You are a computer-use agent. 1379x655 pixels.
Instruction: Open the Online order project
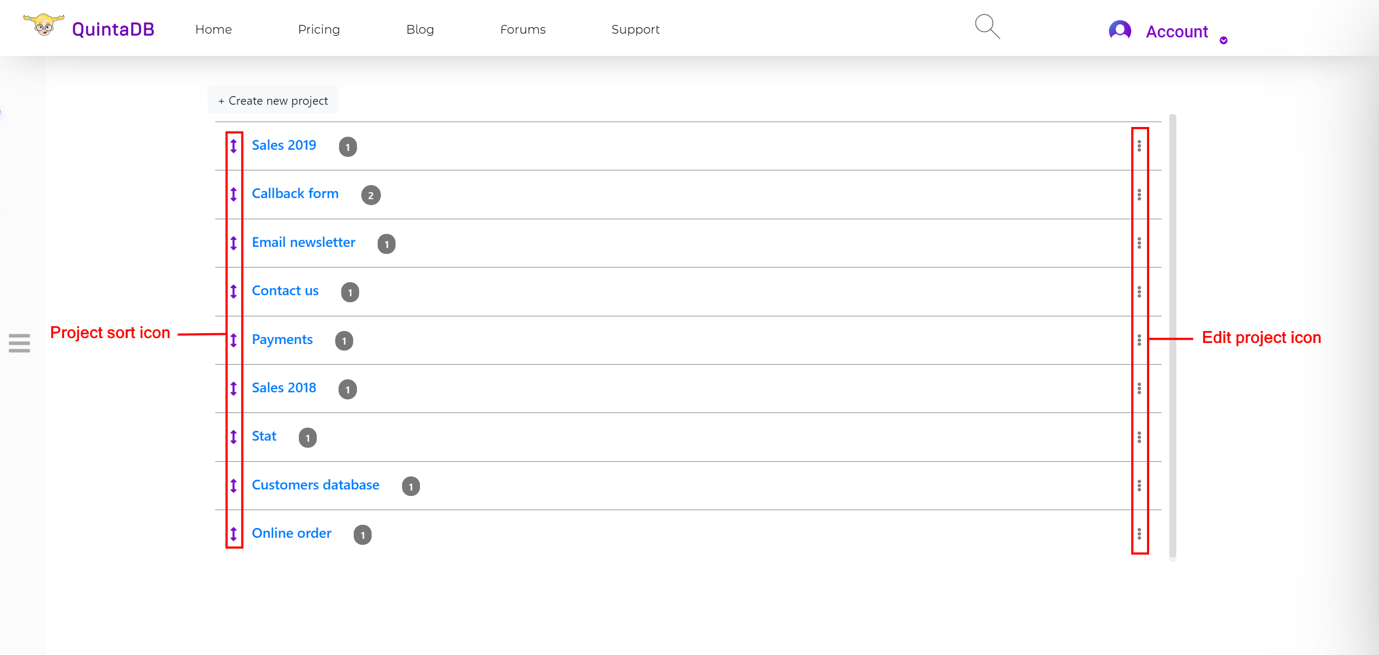click(292, 533)
